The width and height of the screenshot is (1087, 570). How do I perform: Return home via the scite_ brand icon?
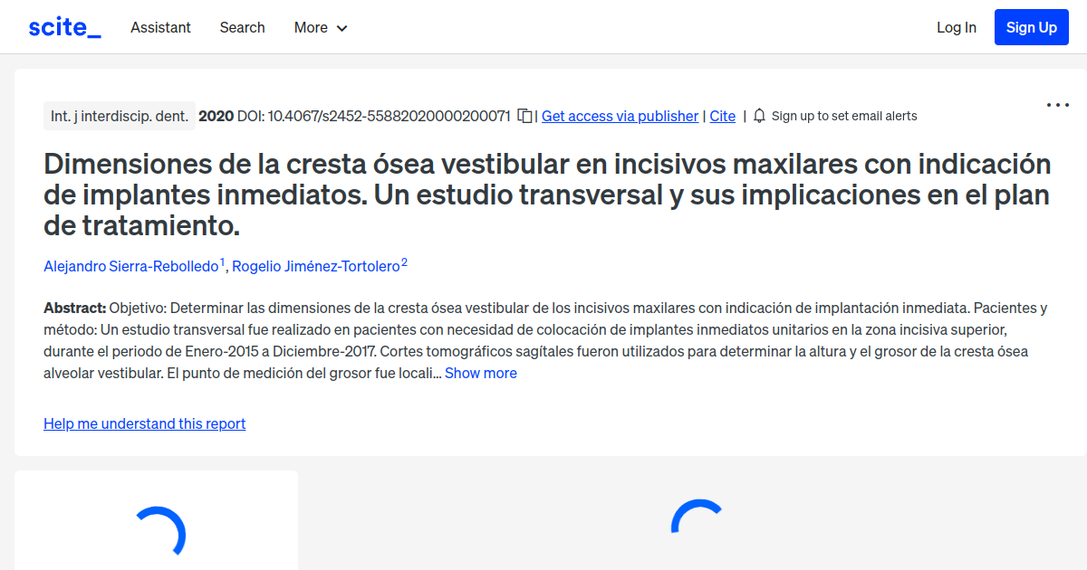click(x=63, y=26)
